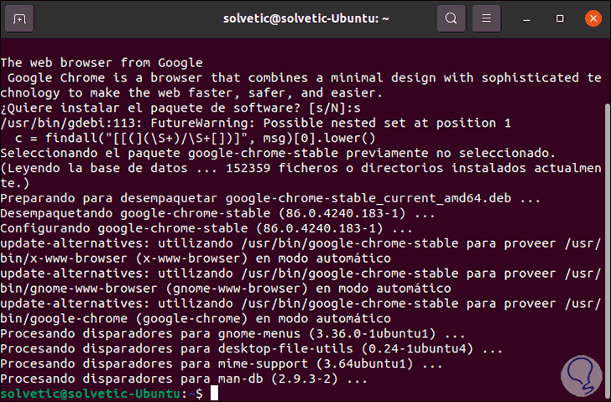Click the 'chnology to make the web faster' line
The image size is (611, 402).
(x=191, y=92)
